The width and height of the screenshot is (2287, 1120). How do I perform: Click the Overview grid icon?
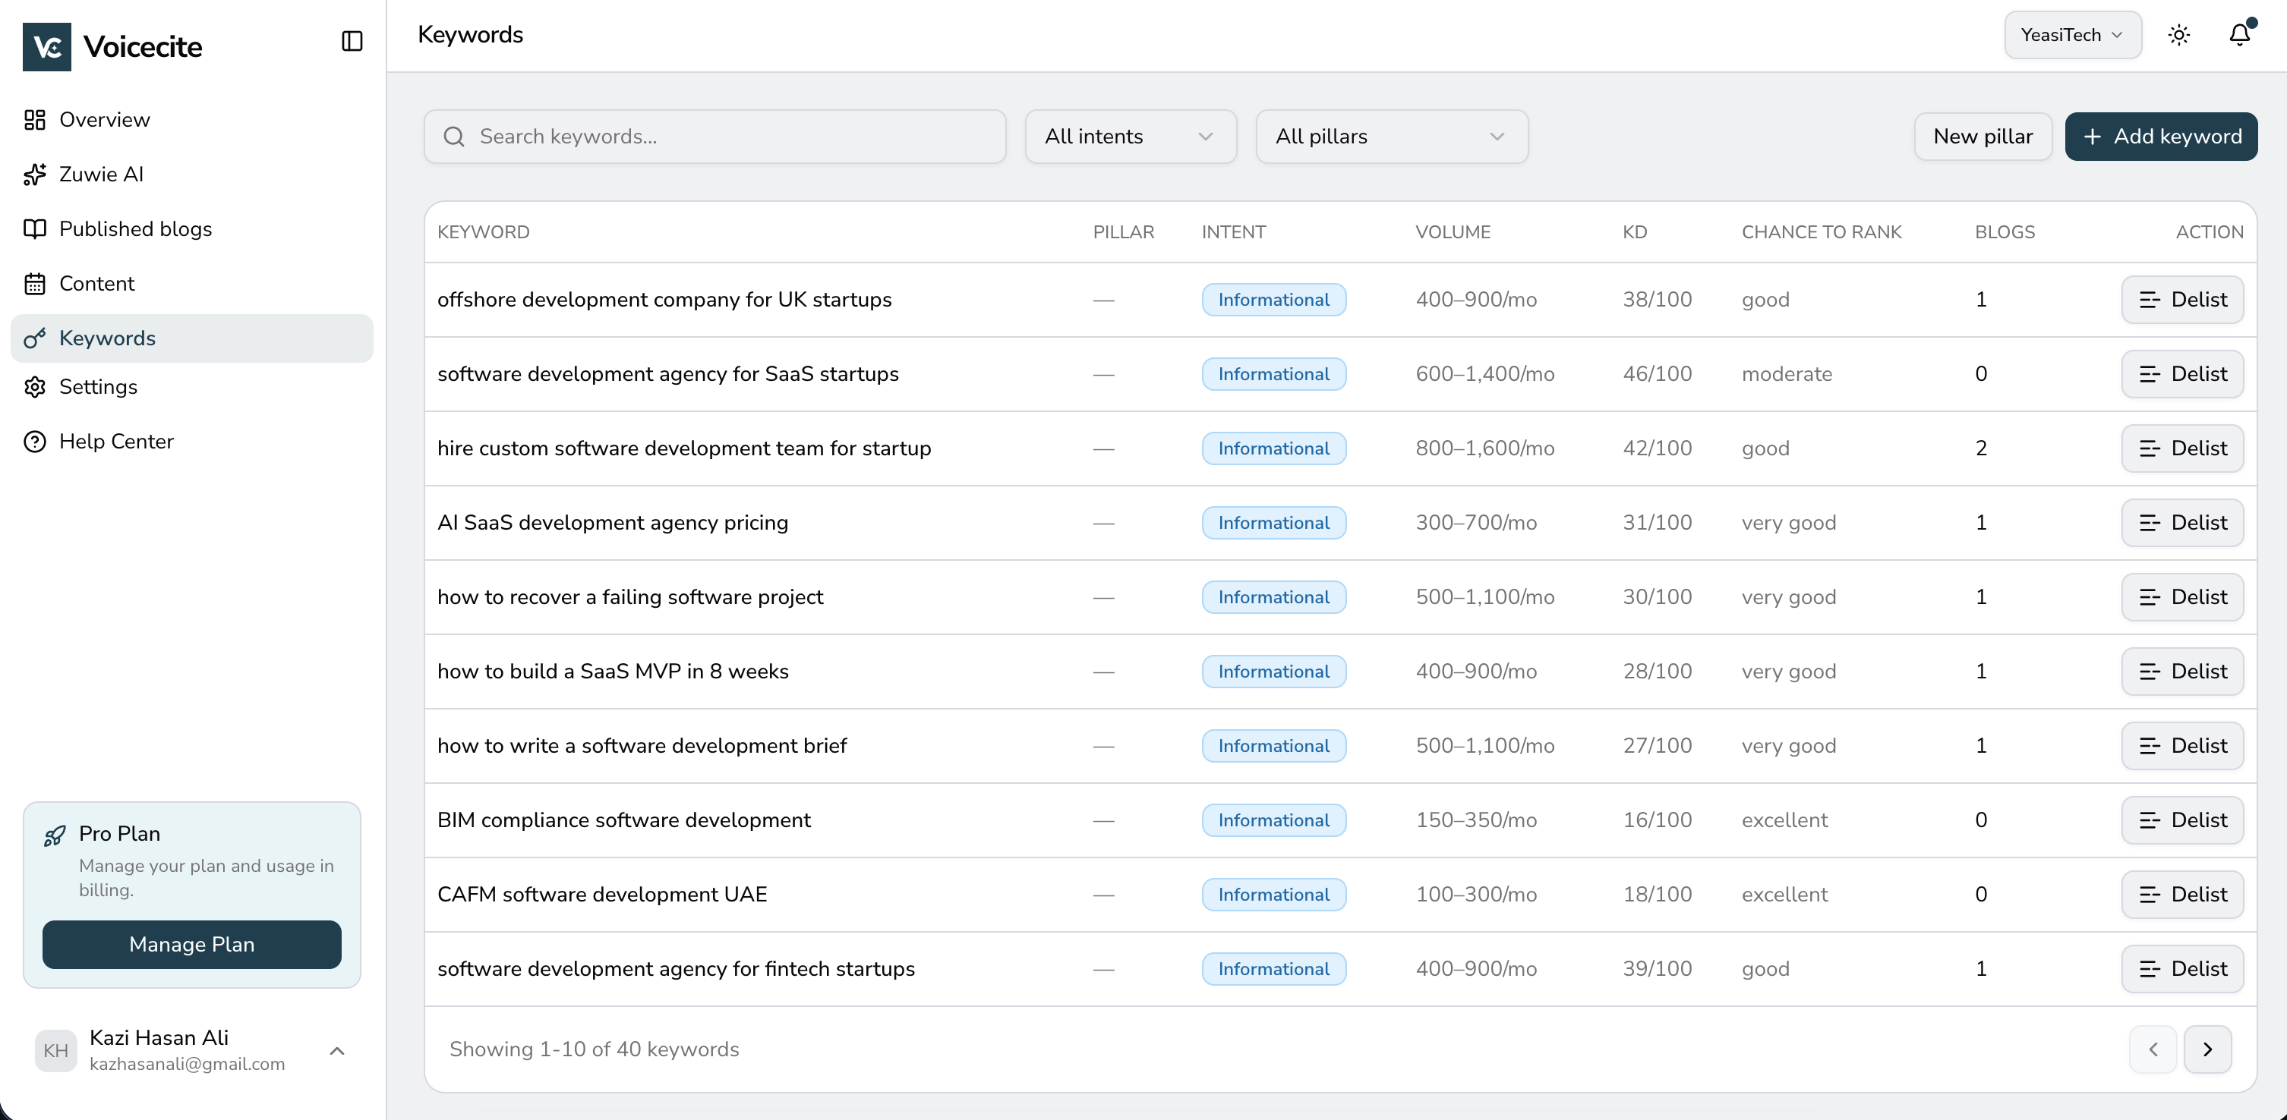pos(35,120)
